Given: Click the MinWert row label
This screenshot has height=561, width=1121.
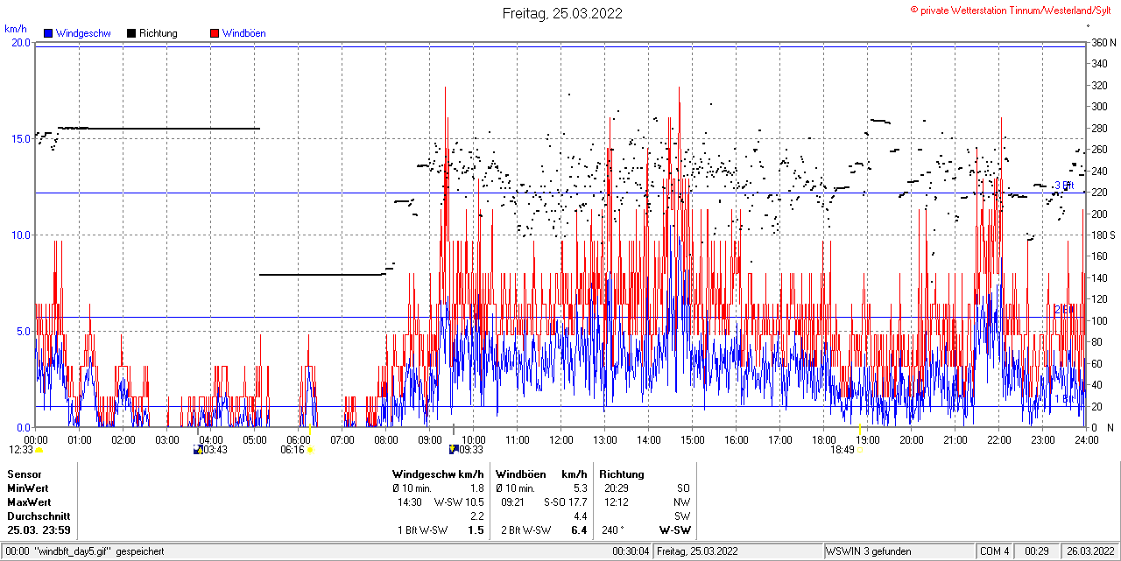Looking at the screenshot, I should pyautogui.click(x=28, y=487).
